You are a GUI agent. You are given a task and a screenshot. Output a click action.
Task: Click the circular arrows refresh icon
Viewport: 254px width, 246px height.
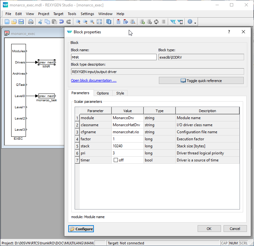tap(156, 21)
